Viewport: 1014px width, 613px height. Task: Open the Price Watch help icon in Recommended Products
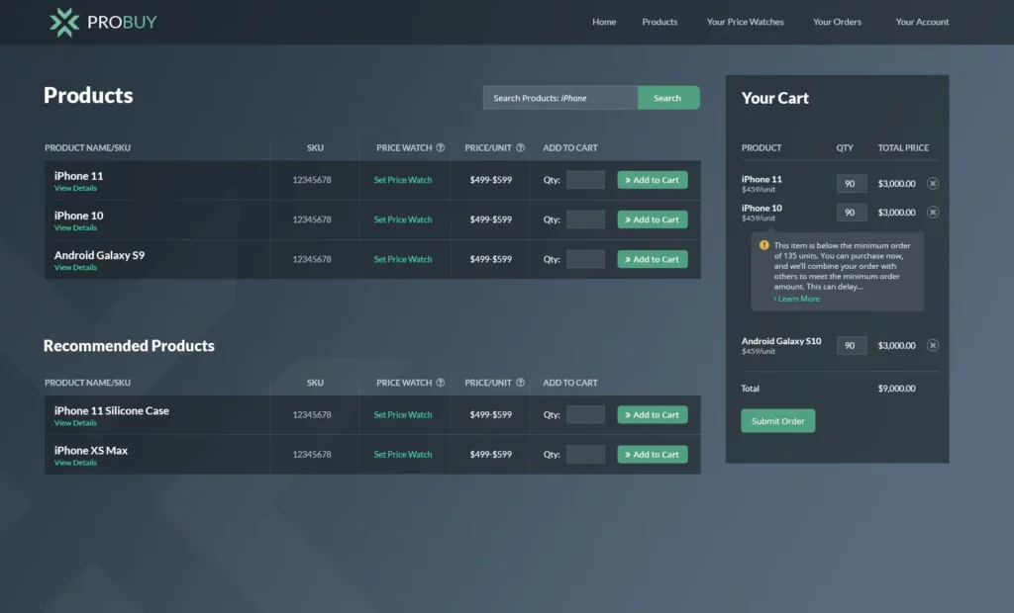tap(441, 383)
